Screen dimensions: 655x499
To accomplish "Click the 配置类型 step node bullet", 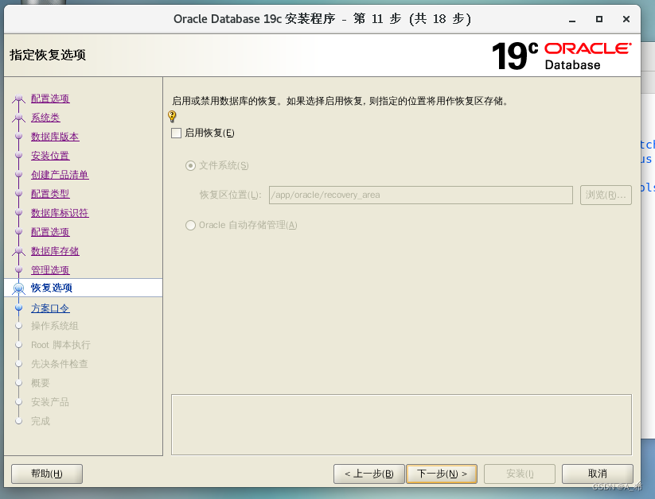I will [x=18, y=193].
